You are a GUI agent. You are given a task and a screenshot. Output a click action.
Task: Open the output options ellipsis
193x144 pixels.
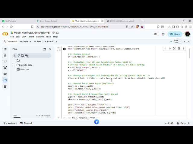[64, 118]
